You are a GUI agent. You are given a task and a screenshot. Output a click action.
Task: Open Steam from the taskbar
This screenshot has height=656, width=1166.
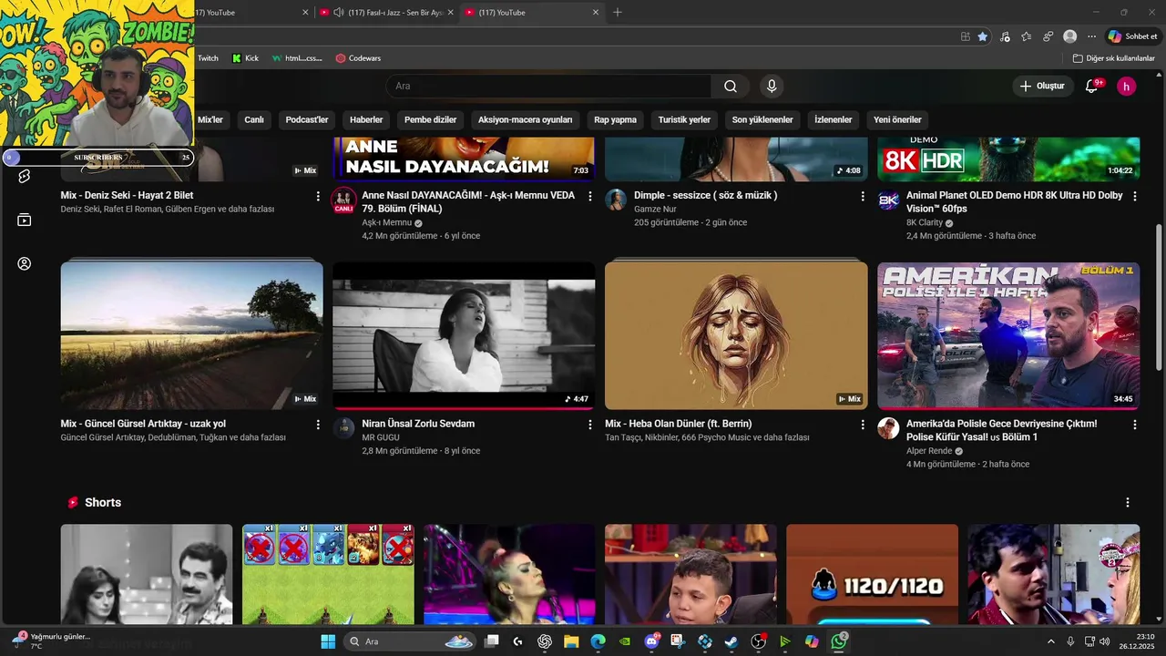tap(731, 641)
